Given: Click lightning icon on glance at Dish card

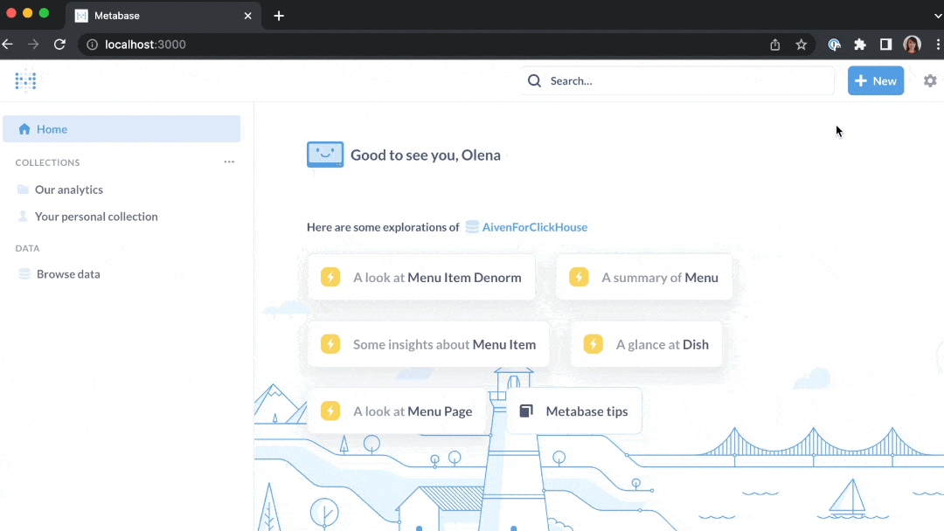Looking at the screenshot, I should tap(593, 345).
